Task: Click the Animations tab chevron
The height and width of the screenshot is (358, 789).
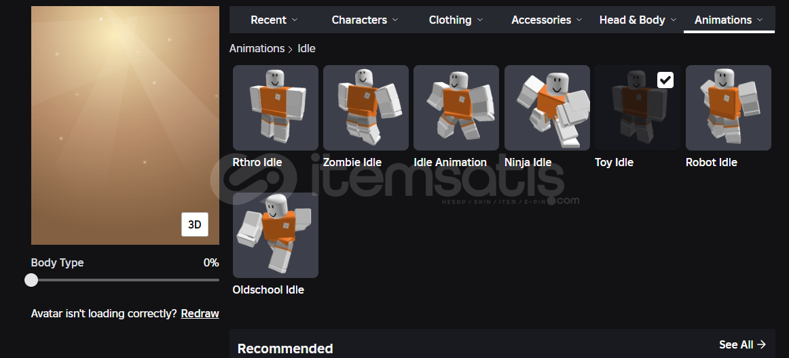Action: 759,20
